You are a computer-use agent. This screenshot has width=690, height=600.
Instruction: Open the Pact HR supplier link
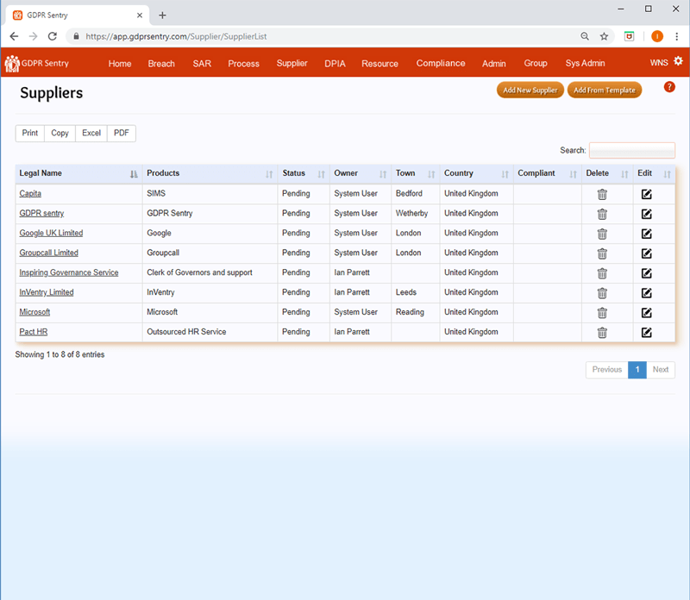34,332
